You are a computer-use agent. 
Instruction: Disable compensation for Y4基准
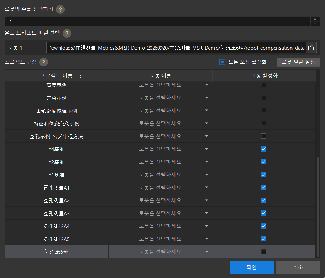click(264, 149)
